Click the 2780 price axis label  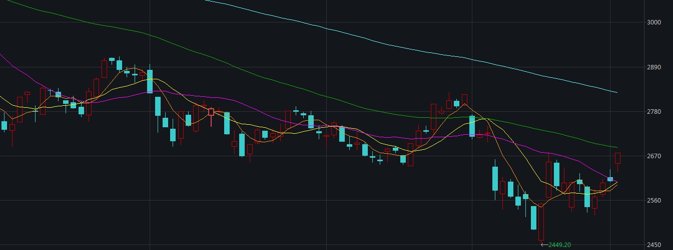click(654, 111)
